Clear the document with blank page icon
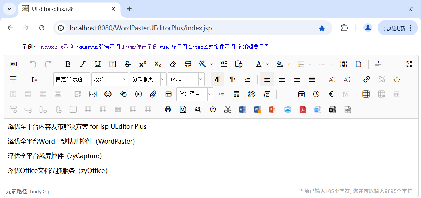Image resolution: width=421 pixels, height=198 pixels. pos(359,64)
